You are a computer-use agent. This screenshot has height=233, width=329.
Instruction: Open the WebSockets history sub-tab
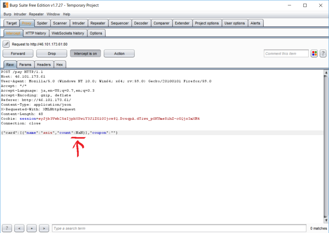click(x=68, y=33)
